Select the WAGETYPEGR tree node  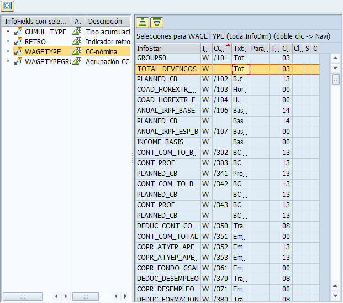tap(48, 62)
